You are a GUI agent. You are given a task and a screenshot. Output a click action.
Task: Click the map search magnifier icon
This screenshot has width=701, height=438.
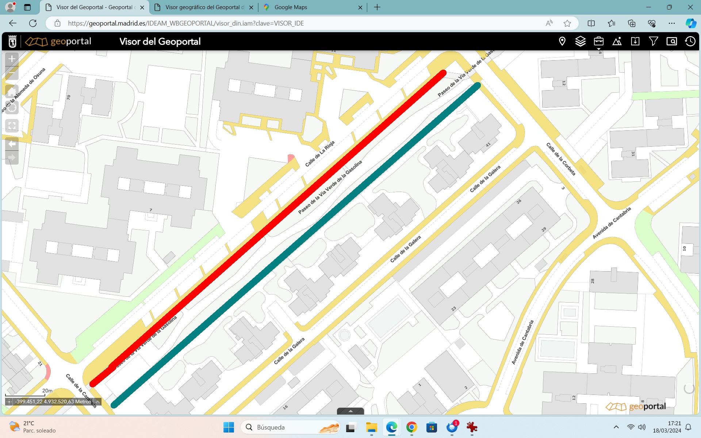[672, 41]
